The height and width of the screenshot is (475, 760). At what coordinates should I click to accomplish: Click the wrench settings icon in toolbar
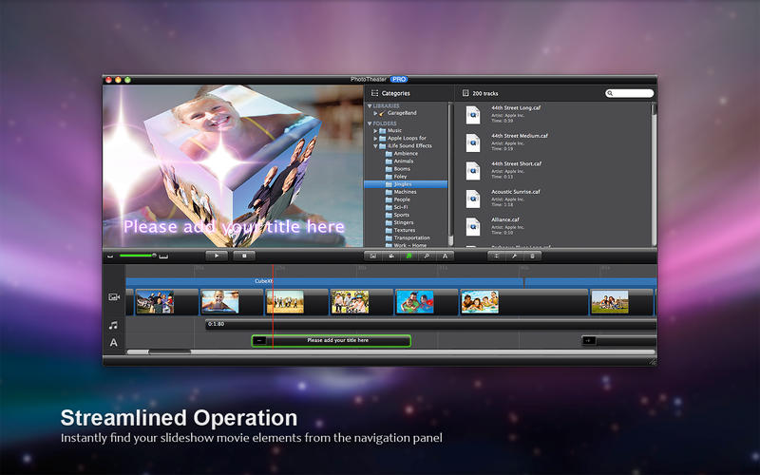[515, 256]
